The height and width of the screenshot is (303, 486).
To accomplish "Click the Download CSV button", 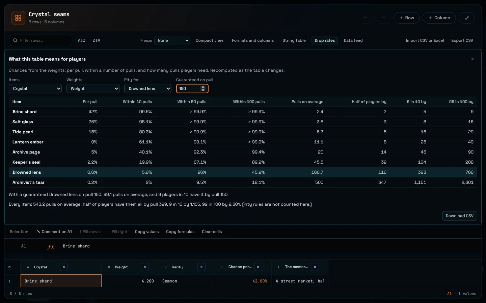I will [459, 216].
